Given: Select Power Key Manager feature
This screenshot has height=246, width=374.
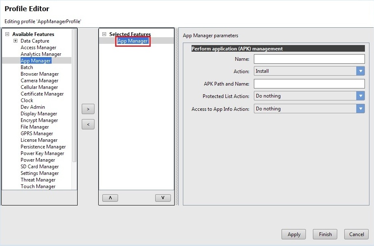Looking at the screenshot, I should coord(42,153).
